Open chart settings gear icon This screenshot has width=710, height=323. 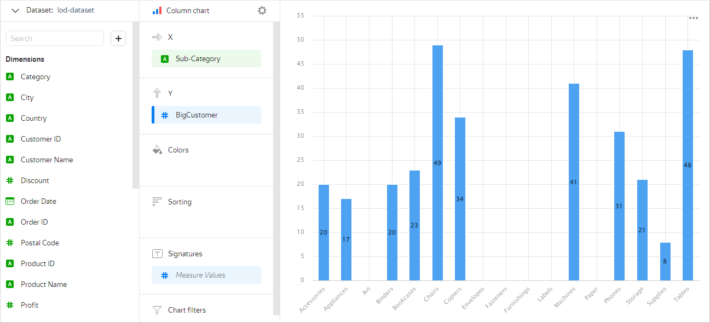[x=262, y=11]
